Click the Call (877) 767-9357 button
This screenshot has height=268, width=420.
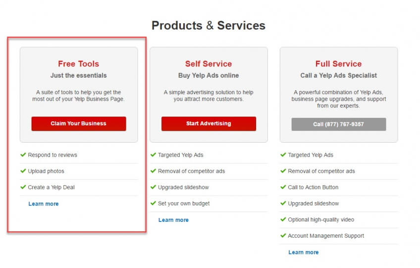338,124
